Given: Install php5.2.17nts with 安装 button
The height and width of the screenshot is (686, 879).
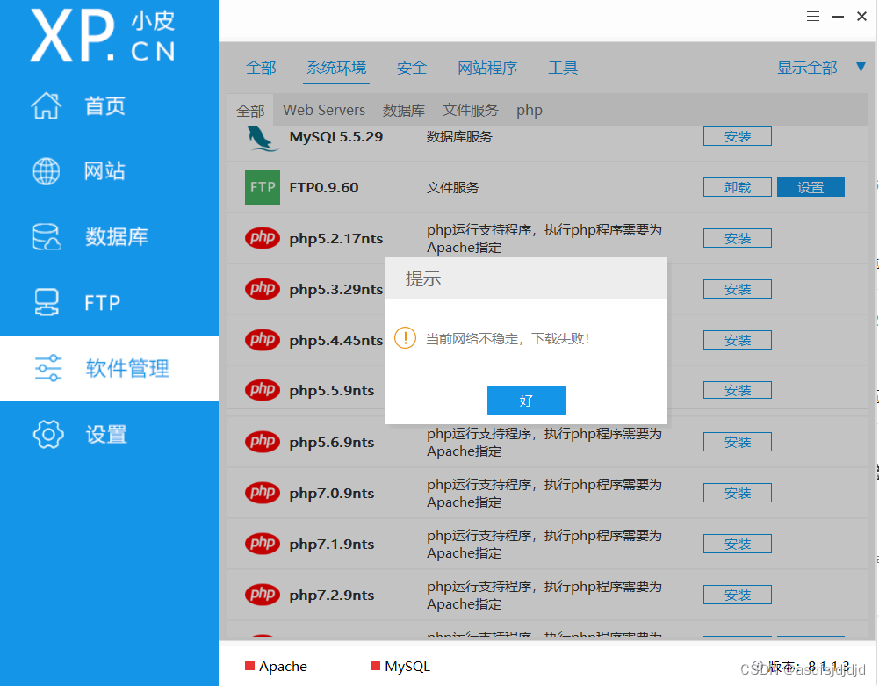Looking at the screenshot, I should coord(737,238).
